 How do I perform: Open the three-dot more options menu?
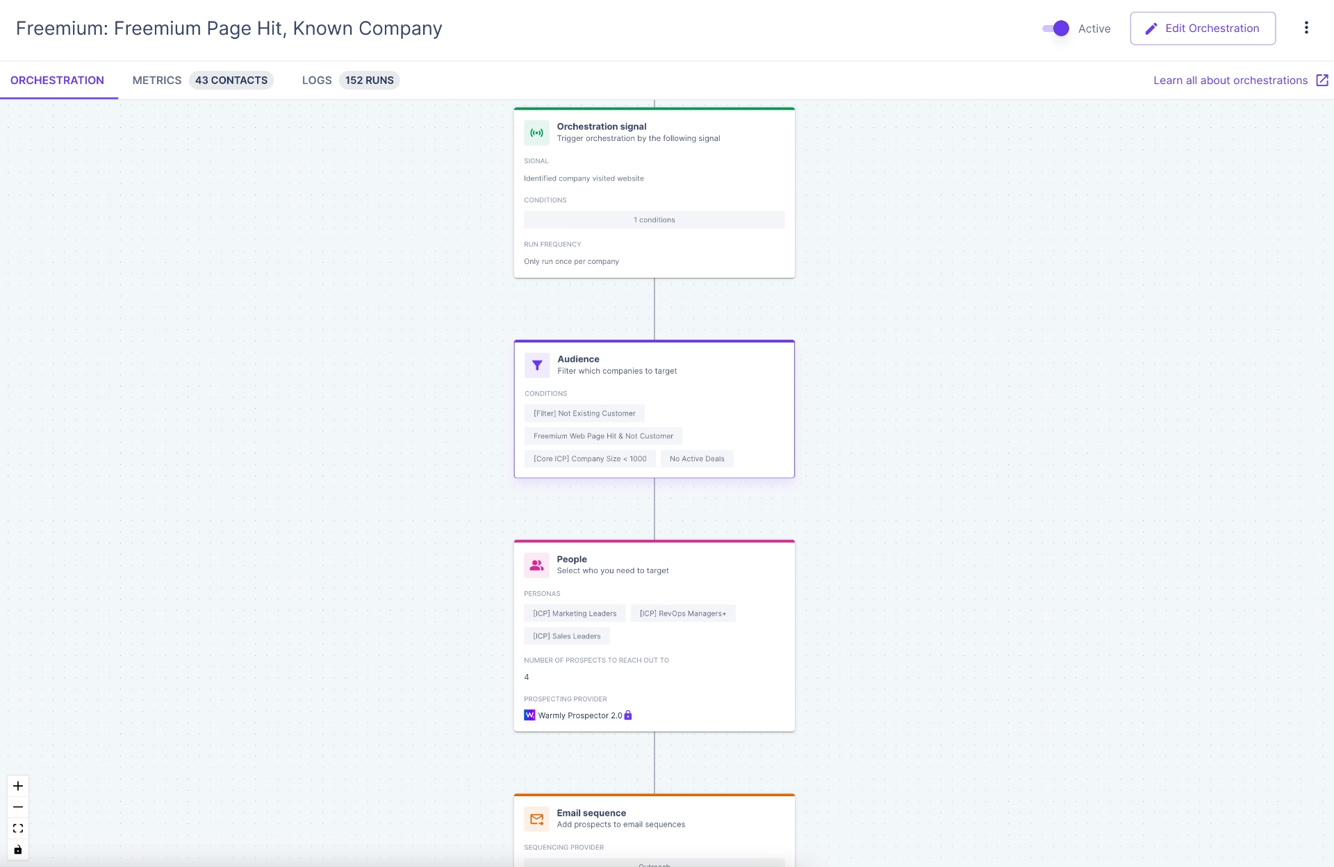tap(1306, 28)
